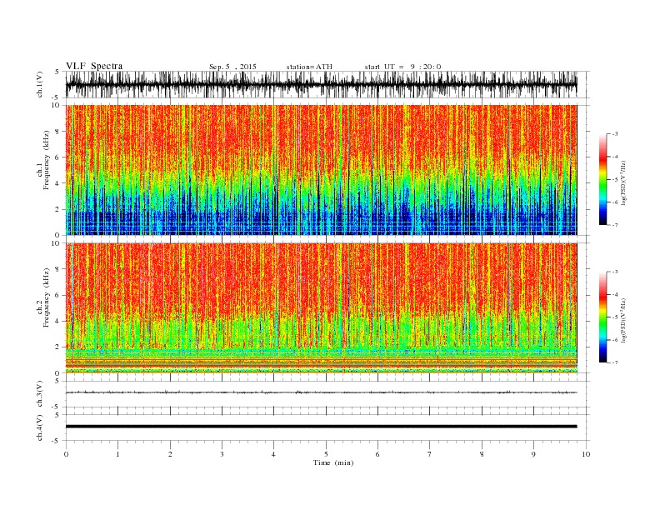Viewport: 660px width, 510px height.
Task: Click the "ch.3(V)" axis label
Action: 40,394
